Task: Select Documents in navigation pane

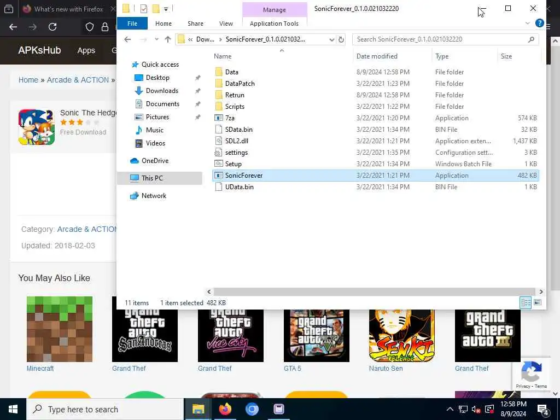Action: 162,104
